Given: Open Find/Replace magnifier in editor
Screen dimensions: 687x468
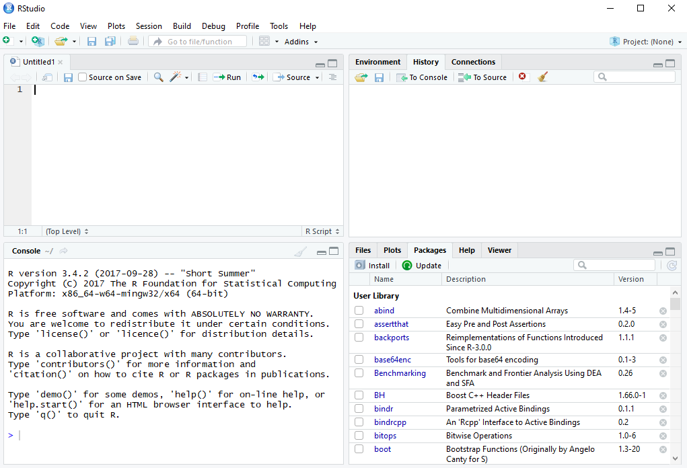Looking at the screenshot, I should click(x=159, y=77).
